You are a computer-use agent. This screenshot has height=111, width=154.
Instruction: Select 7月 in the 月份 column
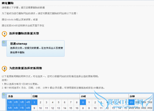click(22, 108)
